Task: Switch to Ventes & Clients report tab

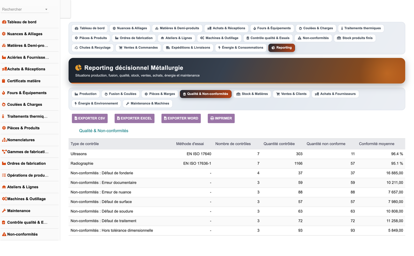Action: coord(291,94)
